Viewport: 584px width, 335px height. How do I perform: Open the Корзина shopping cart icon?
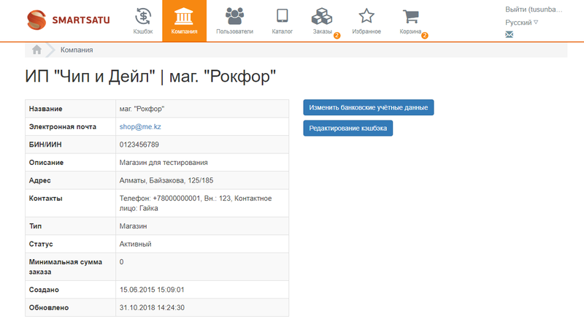(410, 16)
